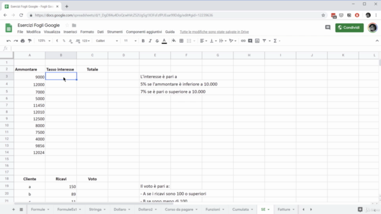Viewport: 381px width, 214px height.
Task: Insert a comment from toolbar
Action: pos(250,41)
